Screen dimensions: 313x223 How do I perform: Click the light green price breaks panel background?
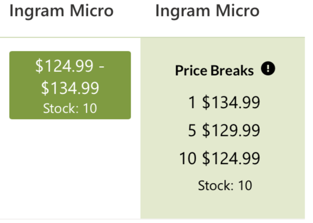click(223, 205)
